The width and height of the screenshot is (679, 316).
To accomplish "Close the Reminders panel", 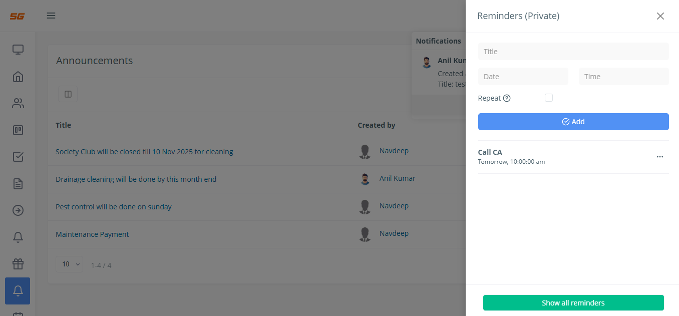I will pos(660,16).
